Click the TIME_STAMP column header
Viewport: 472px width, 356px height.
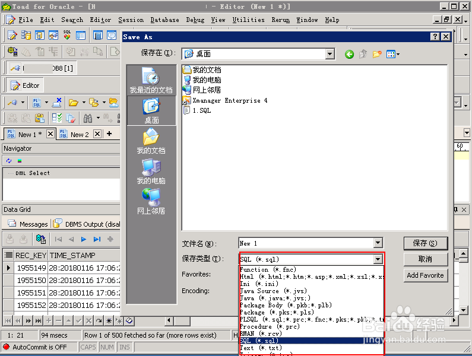84,256
